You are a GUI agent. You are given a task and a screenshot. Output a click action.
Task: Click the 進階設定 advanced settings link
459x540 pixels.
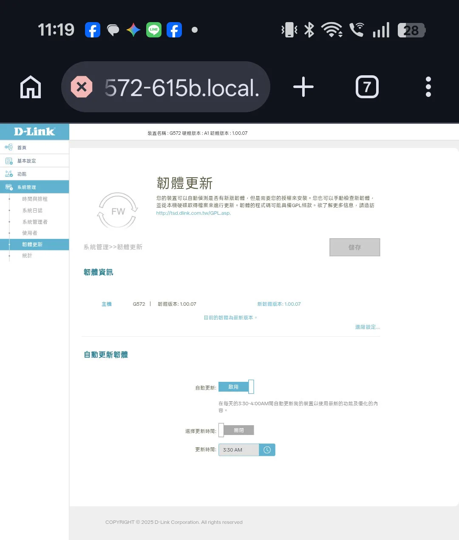point(368,327)
